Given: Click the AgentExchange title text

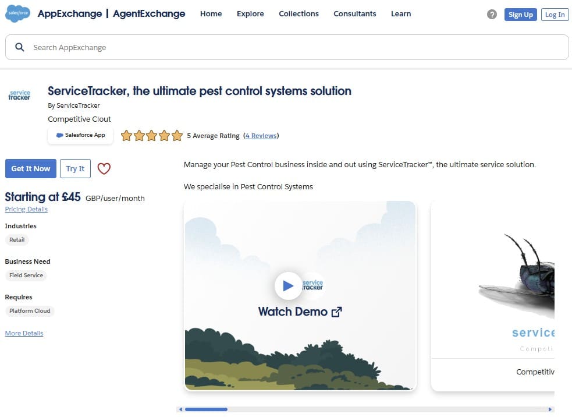Looking at the screenshot, I should coord(149,13).
